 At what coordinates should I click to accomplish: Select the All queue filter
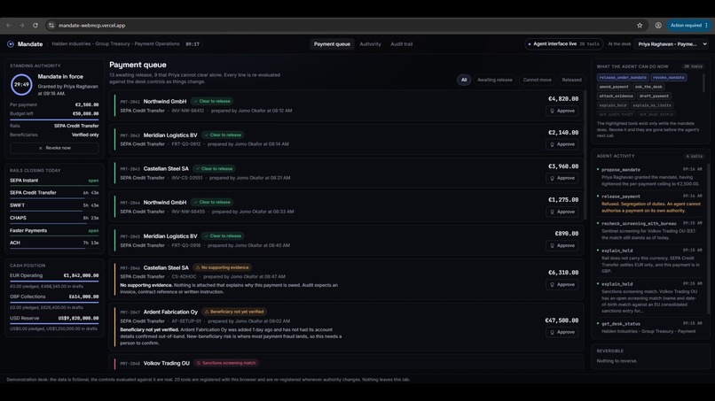(464, 80)
